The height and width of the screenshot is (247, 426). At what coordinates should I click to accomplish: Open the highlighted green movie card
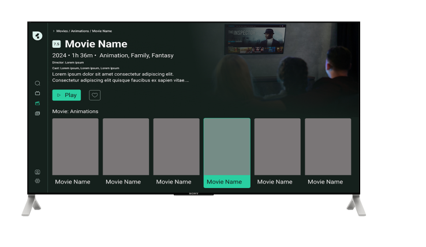click(227, 152)
